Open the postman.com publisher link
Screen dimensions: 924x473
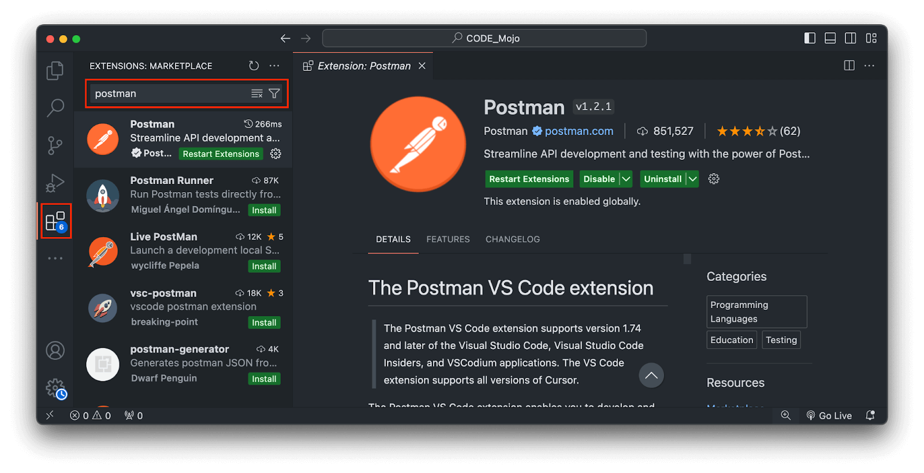click(x=579, y=131)
